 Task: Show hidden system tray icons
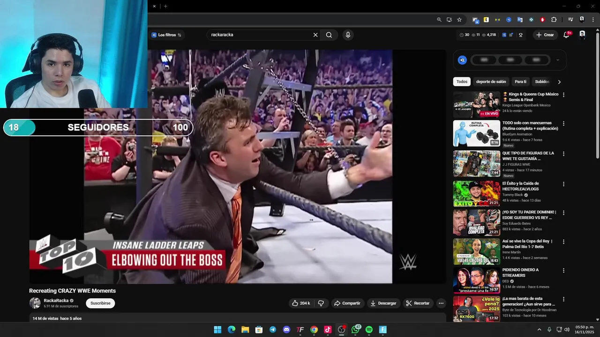point(539,330)
